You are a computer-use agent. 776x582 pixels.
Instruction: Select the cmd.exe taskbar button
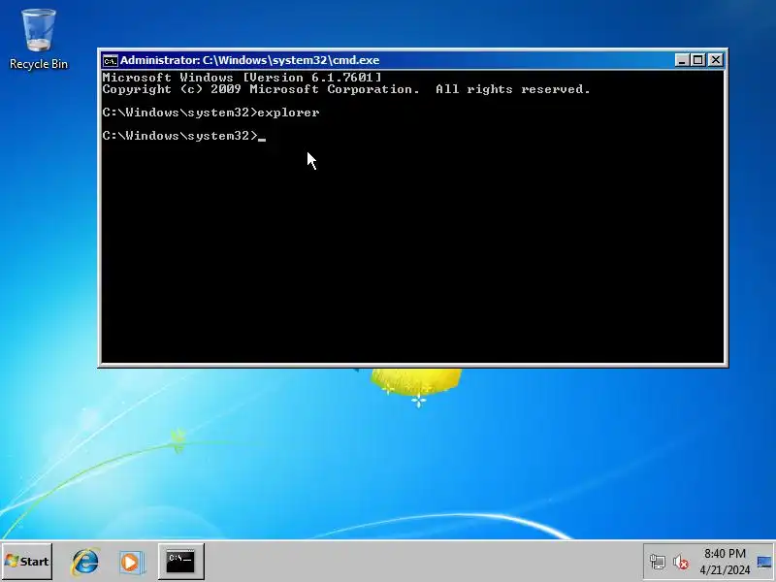coord(180,562)
